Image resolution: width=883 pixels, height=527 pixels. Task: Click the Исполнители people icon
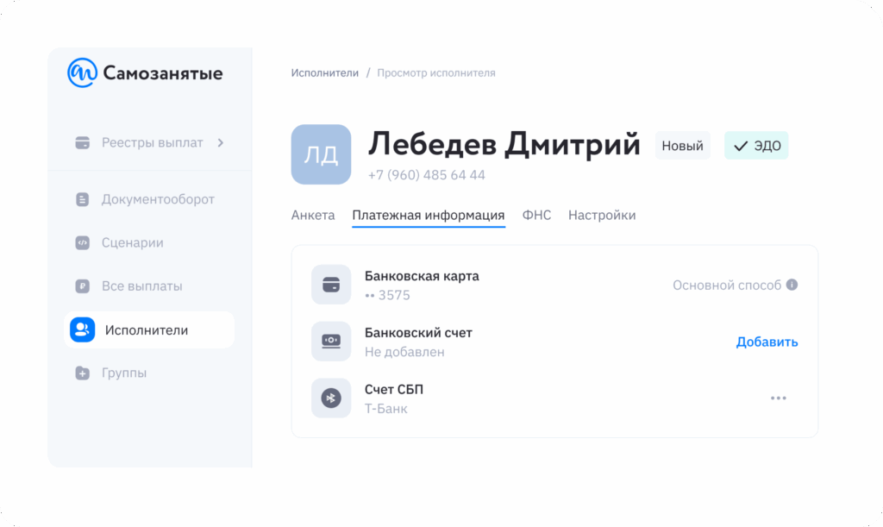tap(83, 330)
